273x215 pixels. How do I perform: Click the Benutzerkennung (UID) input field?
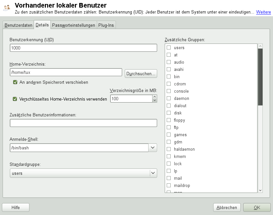83,48
